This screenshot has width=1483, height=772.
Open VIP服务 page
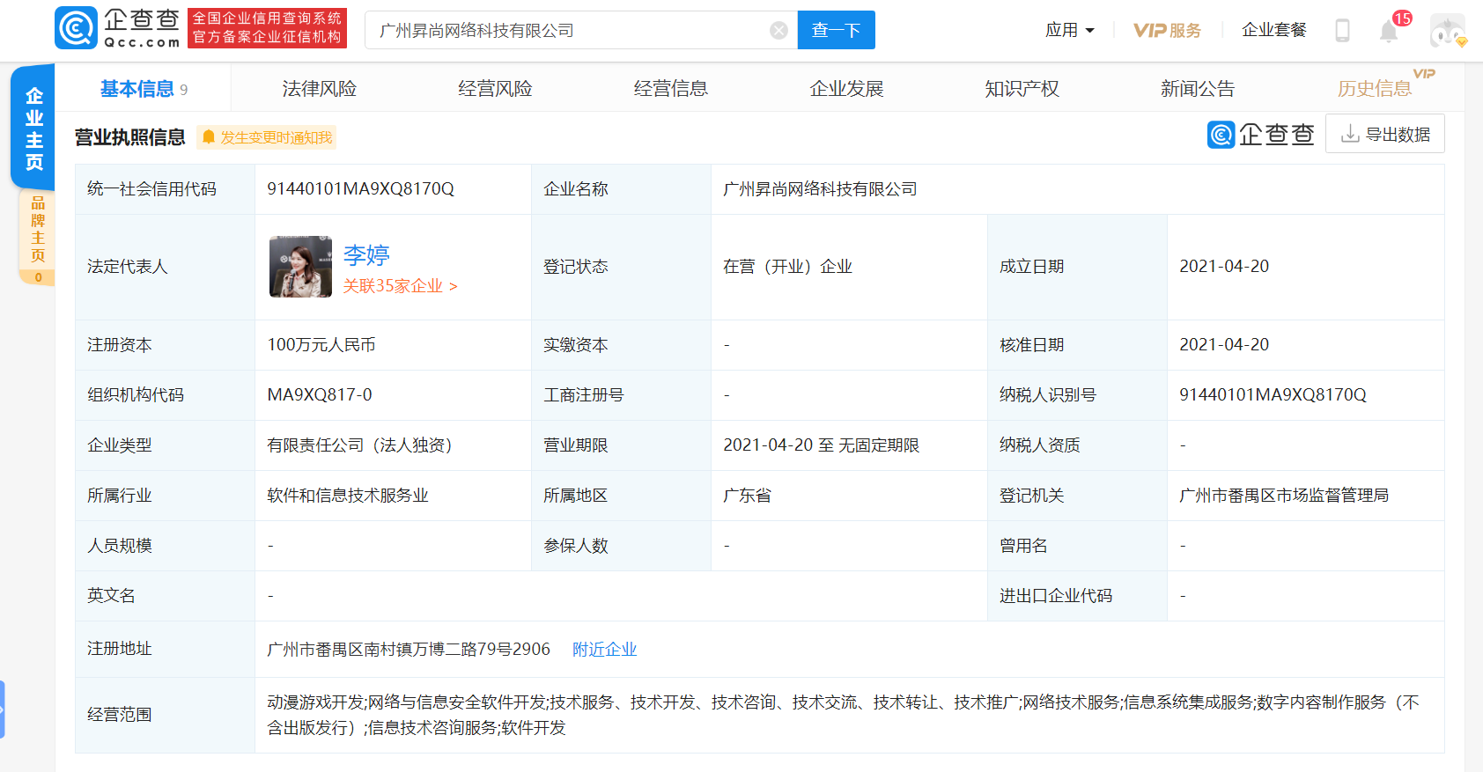coord(1167,30)
